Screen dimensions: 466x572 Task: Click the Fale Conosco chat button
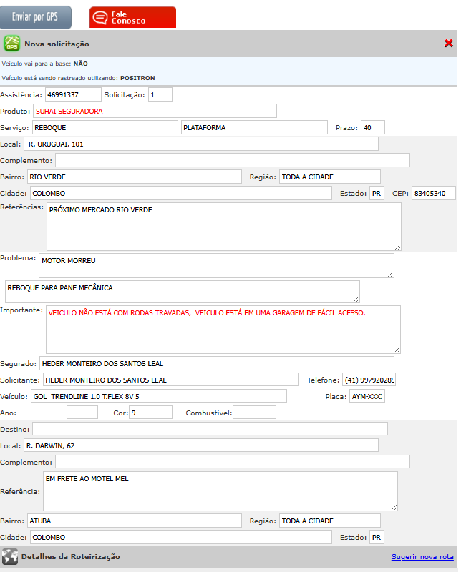point(132,17)
